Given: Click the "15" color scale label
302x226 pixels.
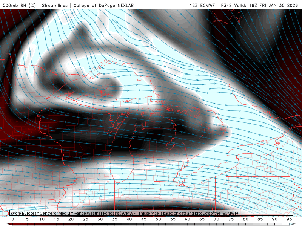Looking at the screenshot, I should (x=56, y=219).
